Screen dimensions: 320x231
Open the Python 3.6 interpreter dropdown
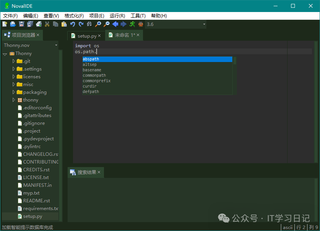tap(204, 24)
